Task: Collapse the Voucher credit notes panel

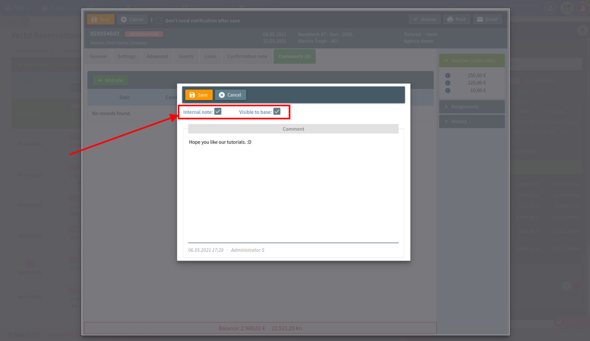Action: pos(471,61)
